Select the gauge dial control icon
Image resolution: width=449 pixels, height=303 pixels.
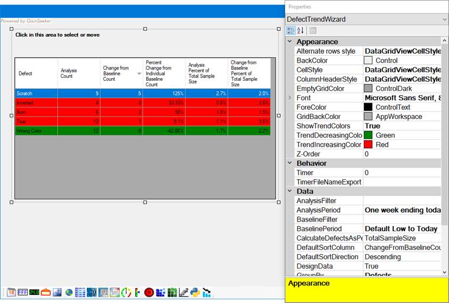tap(126, 292)
